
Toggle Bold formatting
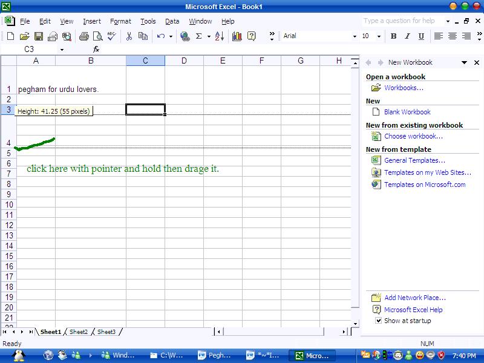click(x=393, y=36)
